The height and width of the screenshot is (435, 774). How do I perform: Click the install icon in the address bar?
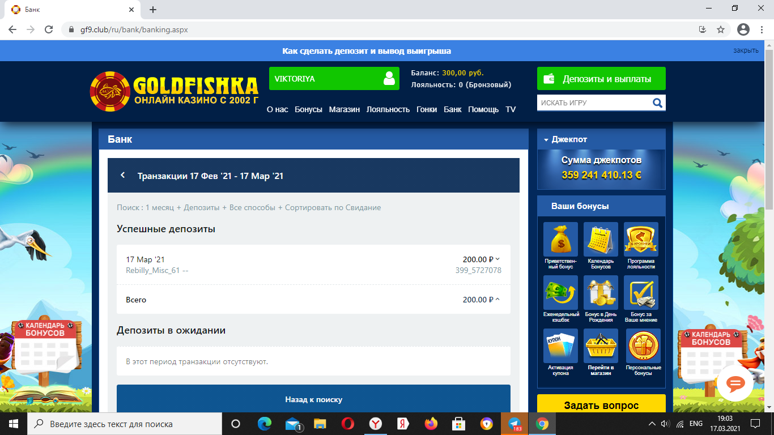(x=703, y=29)
